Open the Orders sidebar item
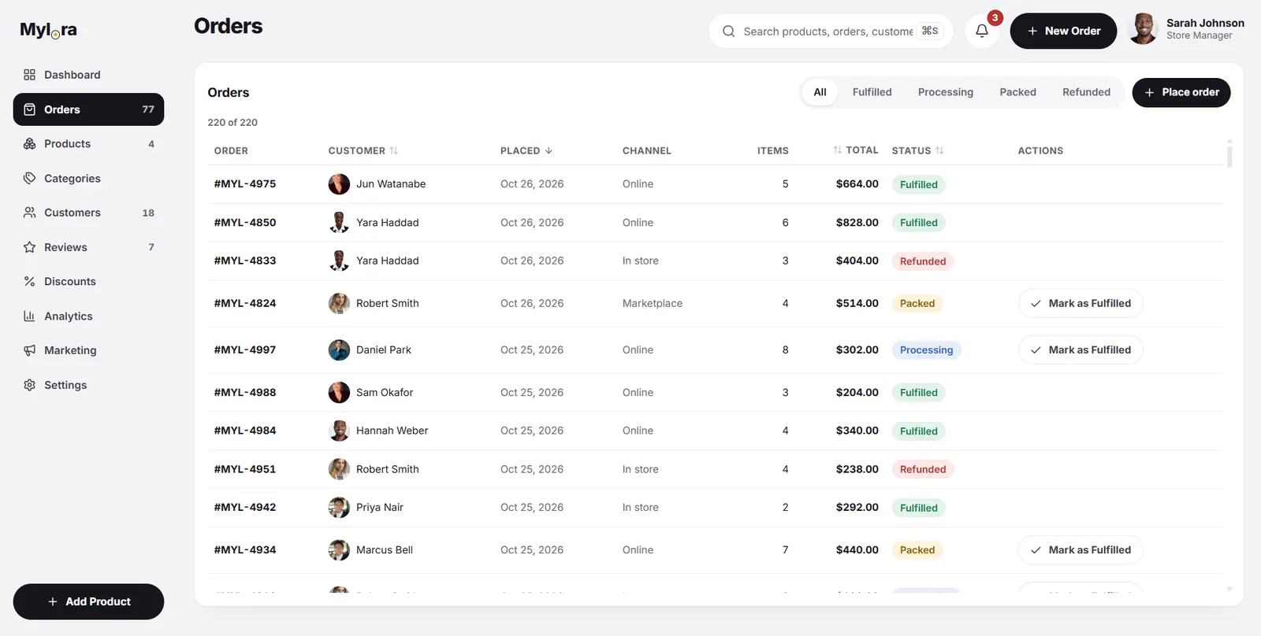The height and width of the screenshot is (636, 1261). (x=88, y=109)
